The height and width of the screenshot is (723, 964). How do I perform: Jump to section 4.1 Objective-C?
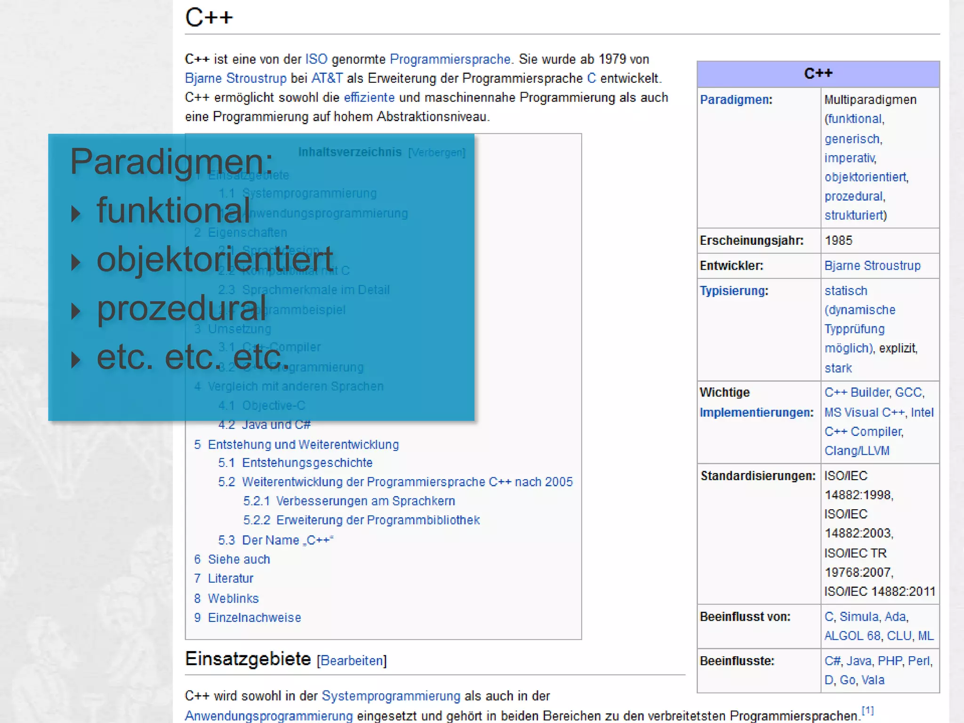tap(262, 406)
